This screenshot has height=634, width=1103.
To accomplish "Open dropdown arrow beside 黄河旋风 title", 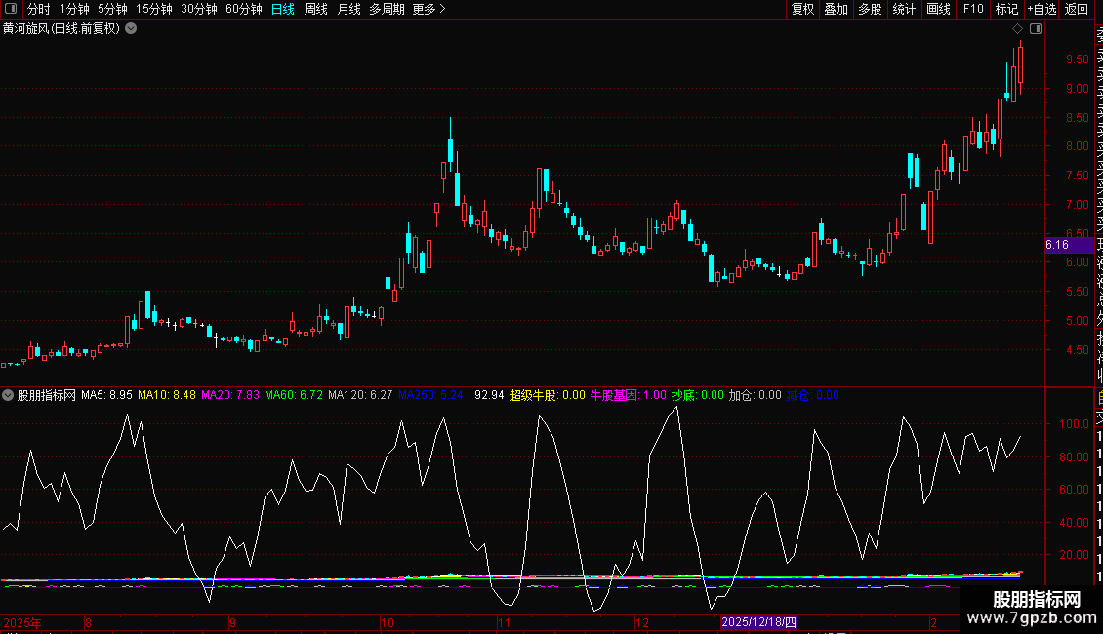I will (131, 29).
